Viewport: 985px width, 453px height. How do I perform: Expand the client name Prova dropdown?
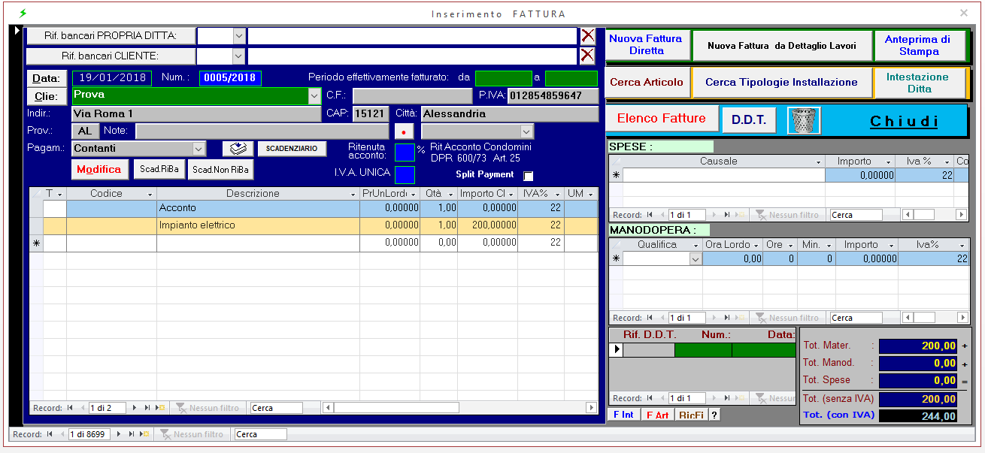314,96
